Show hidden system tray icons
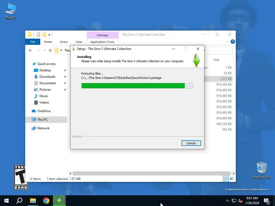This screenshot has width=275, height=206. (227, 201)
